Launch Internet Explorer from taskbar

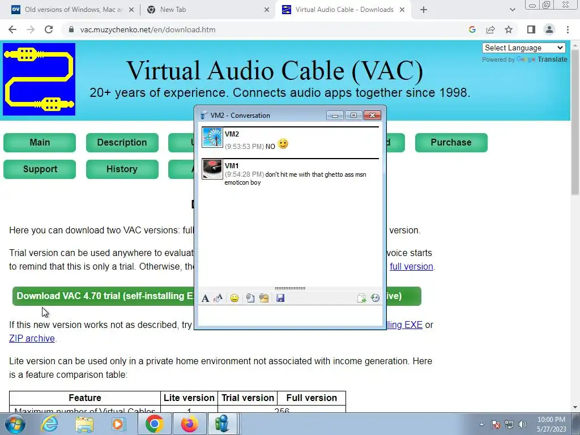pos(50,424)
